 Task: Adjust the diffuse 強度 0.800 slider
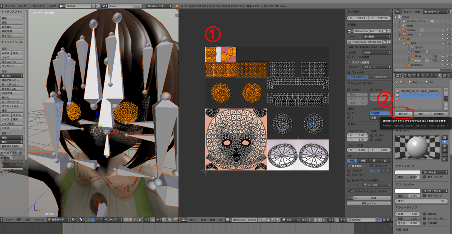pyautogui.click(x=408, y=177)
